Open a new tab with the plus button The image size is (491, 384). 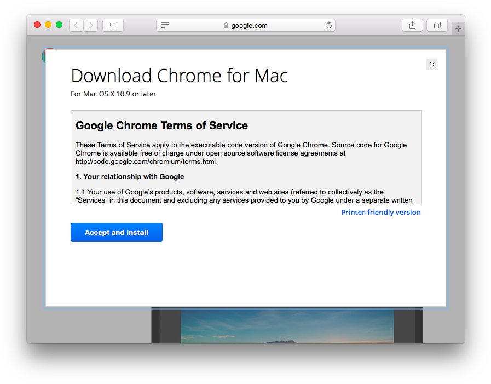click(458, 28)
